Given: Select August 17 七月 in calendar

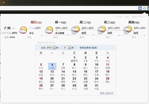Looking at the screenshot, I should tap(97, 73).
